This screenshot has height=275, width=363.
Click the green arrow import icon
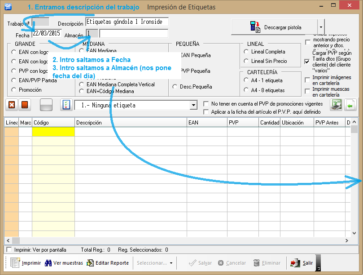point(350,105)
